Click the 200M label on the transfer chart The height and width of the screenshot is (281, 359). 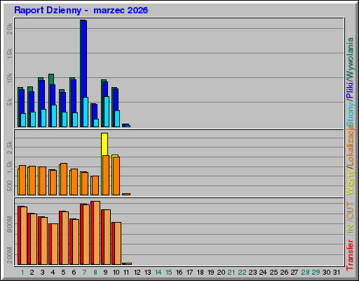click(9, 255)
